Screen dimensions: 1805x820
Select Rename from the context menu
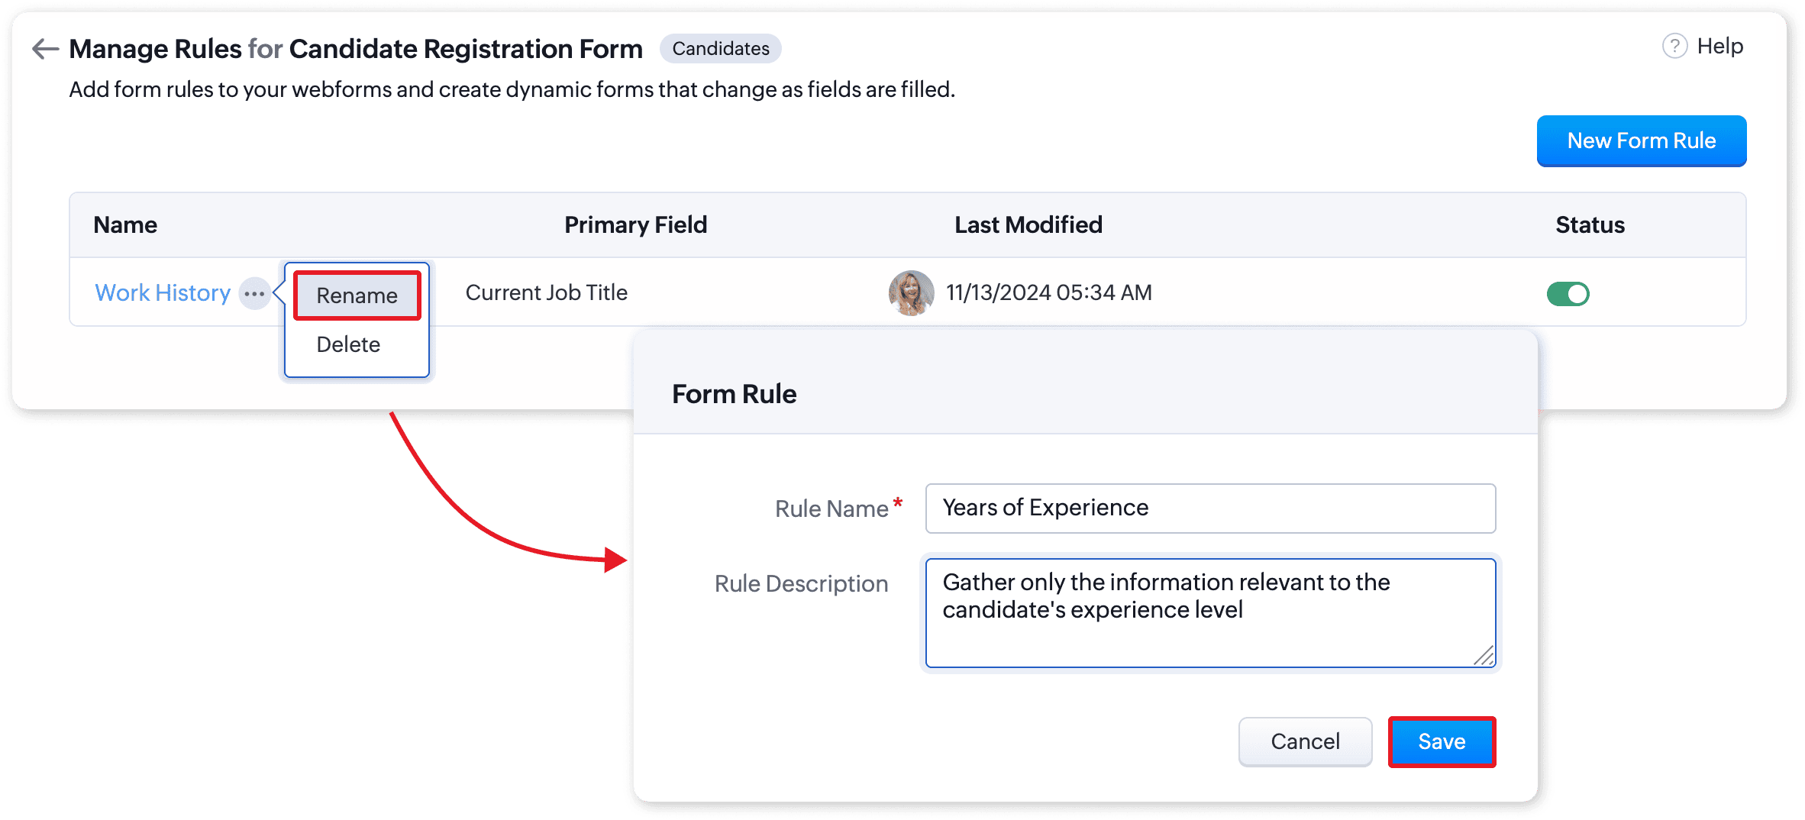[357, 295]
